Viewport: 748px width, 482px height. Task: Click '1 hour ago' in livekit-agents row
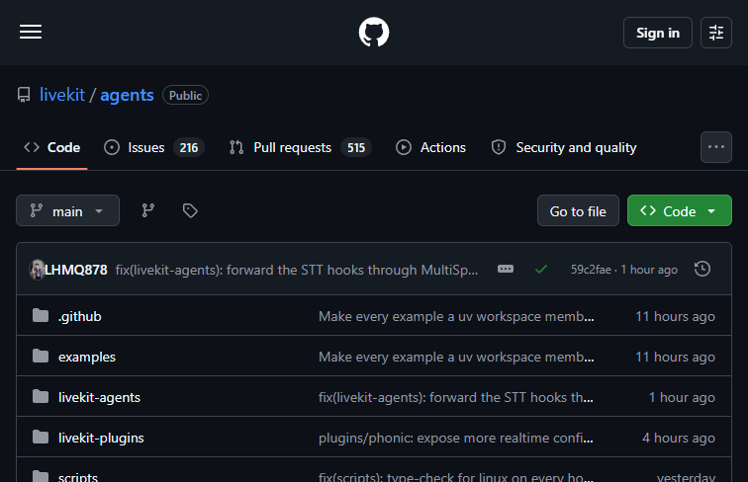coord(682,397)
